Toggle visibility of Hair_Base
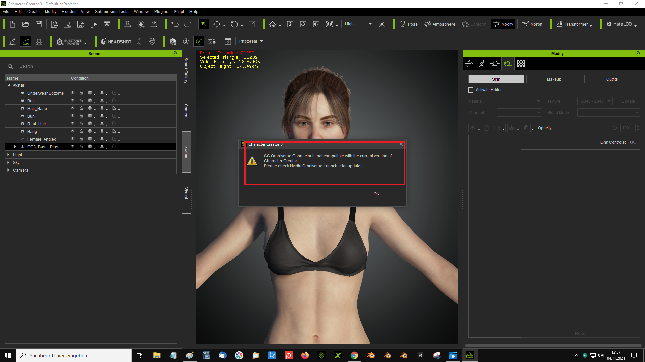The height and width of the screenshot is (362, 645). click(72, 108)
